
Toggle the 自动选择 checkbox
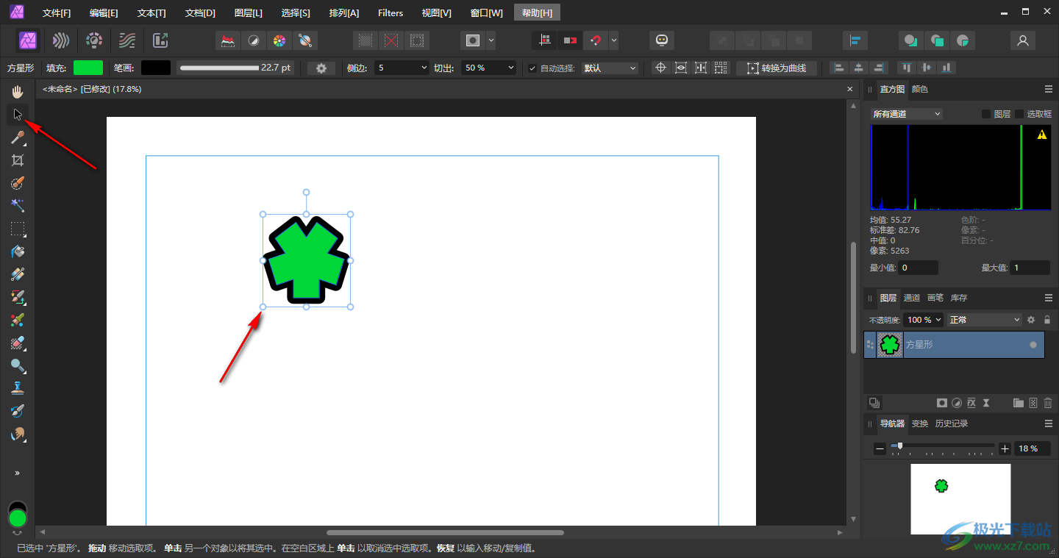(532, 68)
